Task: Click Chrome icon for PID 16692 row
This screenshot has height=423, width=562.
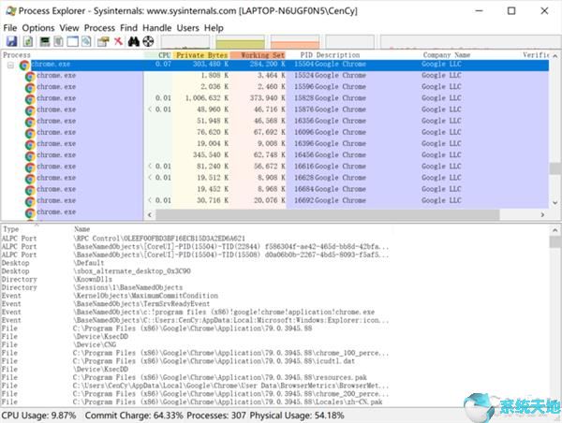Action: tap(30, 201)
